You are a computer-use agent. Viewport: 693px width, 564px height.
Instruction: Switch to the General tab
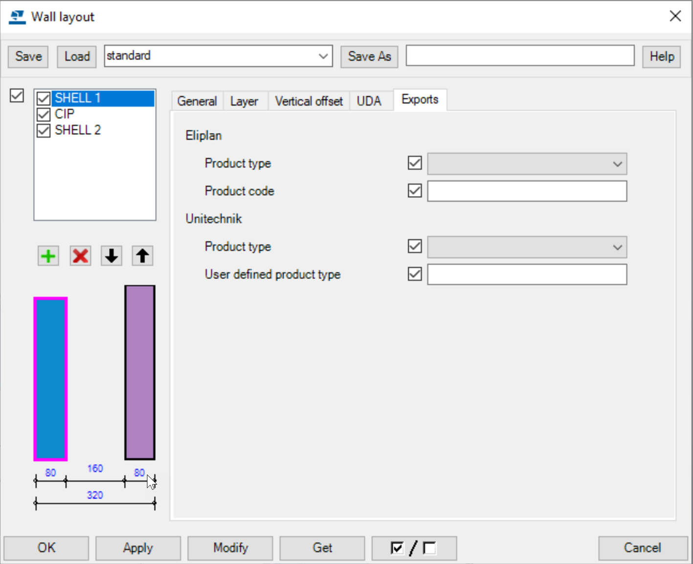[197, 101]
